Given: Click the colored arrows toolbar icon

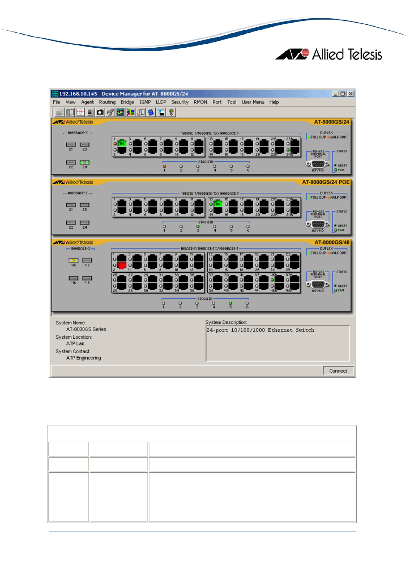Looking at the screenshot, I should (x=131, y=112).
